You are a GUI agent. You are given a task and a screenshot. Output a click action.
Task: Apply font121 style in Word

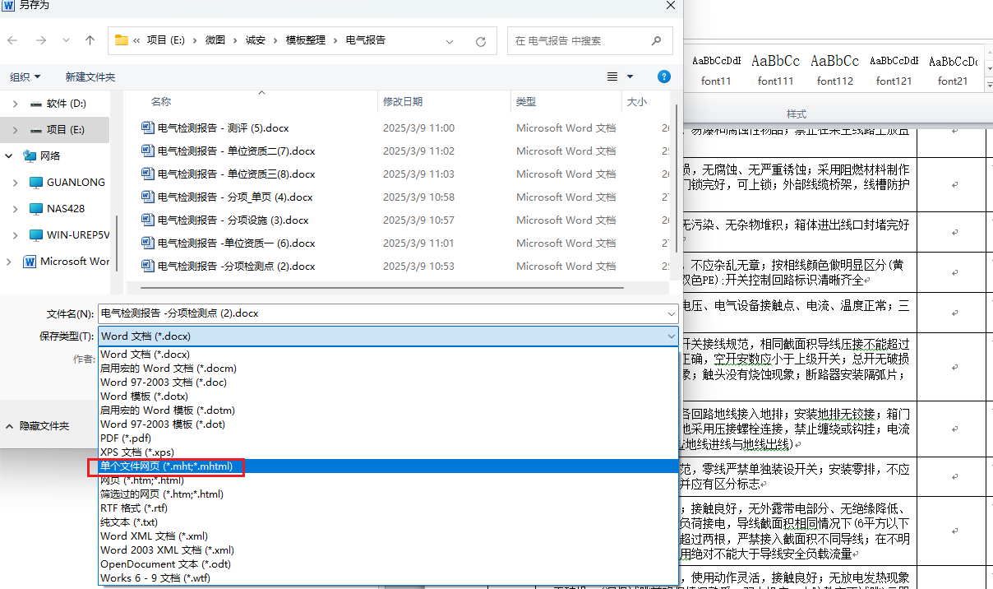pos(894,70)
